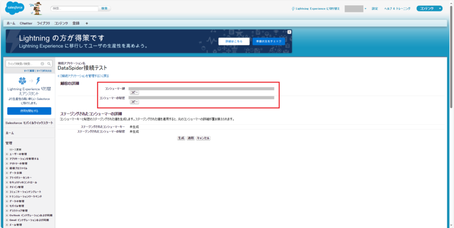Click the help icon inside quick find box
Screen dimensions: 454x228
pyautogui.click(x=43, y=64)
